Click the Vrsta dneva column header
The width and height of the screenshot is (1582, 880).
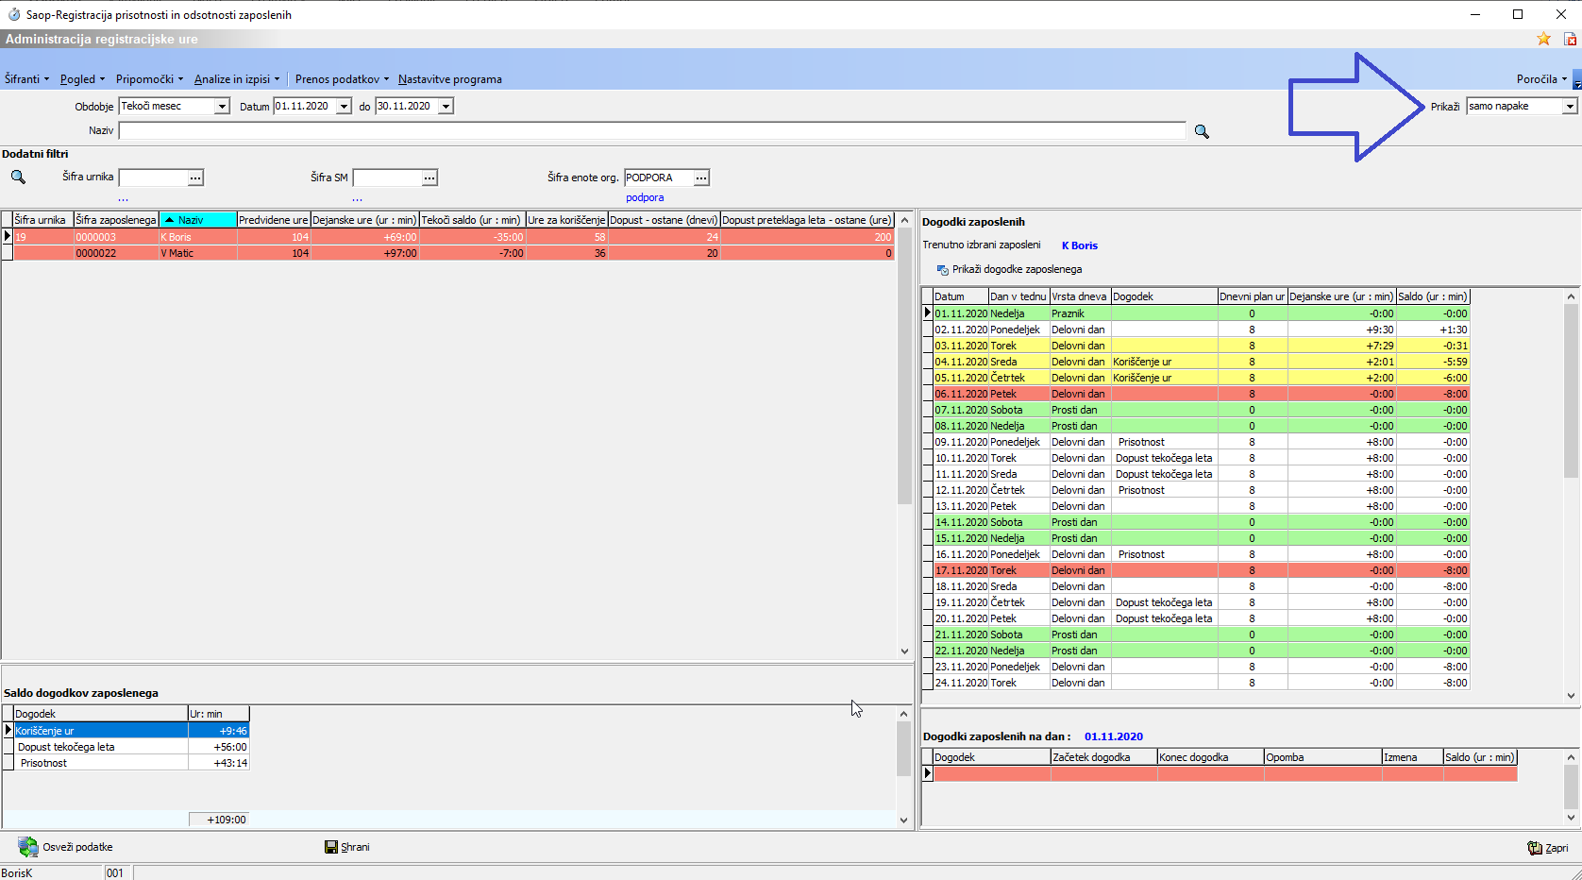(x=1081, y=296)
